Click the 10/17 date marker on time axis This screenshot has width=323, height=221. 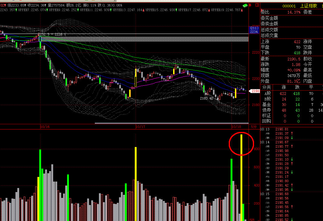140,127
